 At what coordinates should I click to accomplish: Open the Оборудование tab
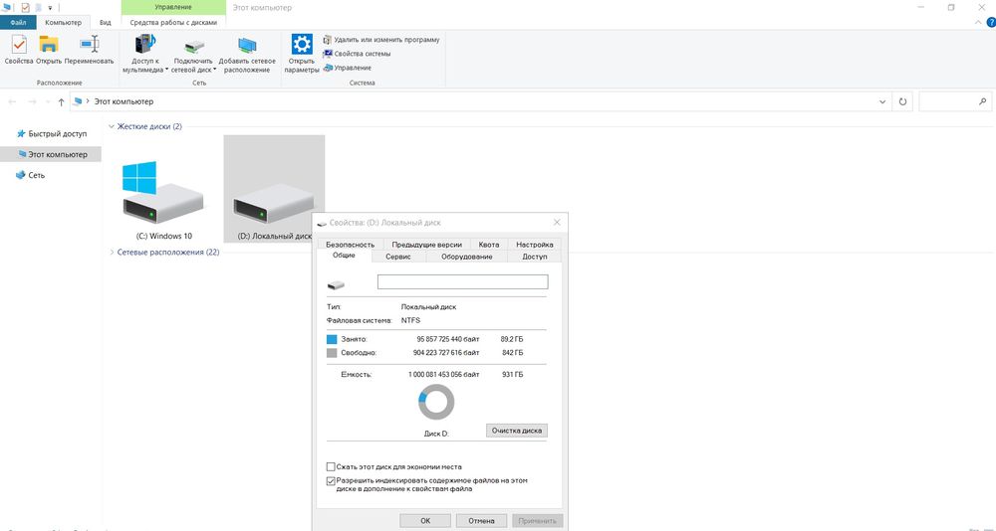[x=467, y=257]
